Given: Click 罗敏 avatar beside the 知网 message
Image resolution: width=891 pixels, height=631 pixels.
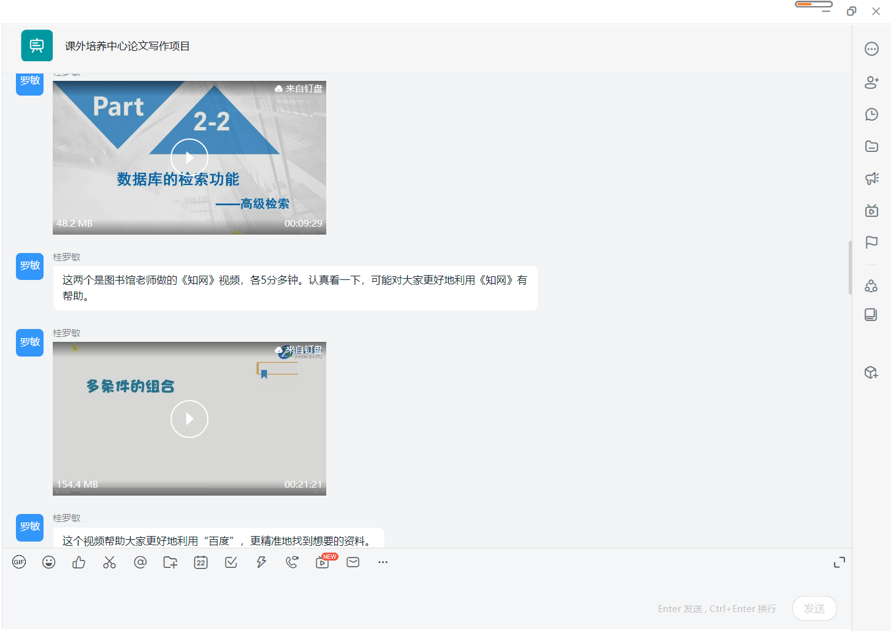Looking at the screenshot, I should (x=29, y=266).
